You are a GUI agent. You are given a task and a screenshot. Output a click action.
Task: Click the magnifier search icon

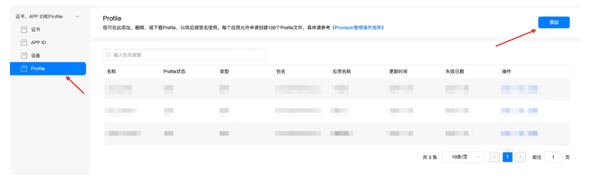click(109, 55)
